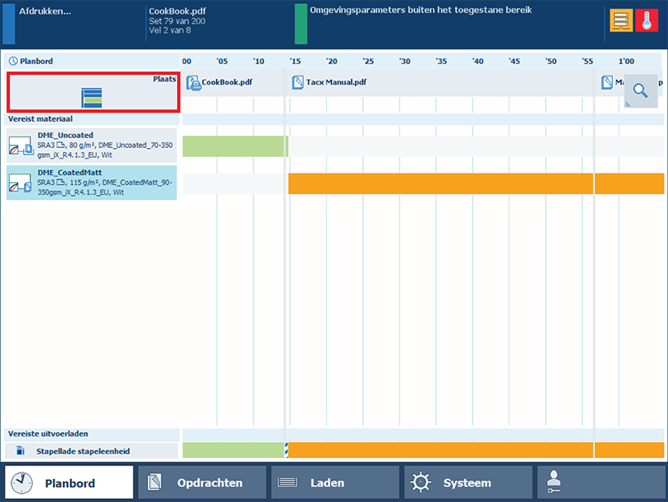Click the Planbord tab clock icon
Viewport: 668px width, 502px height.
coord(21,483)
